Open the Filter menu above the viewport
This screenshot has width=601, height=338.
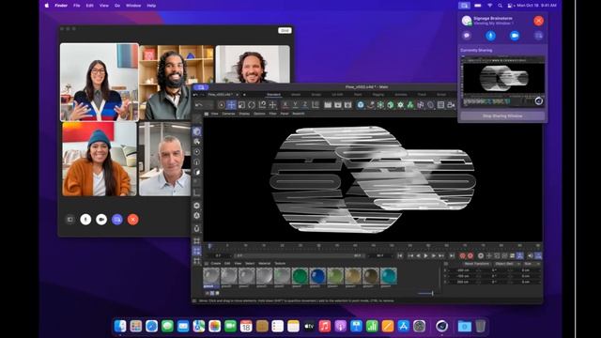pyautogui.click(x=273, y=114)
